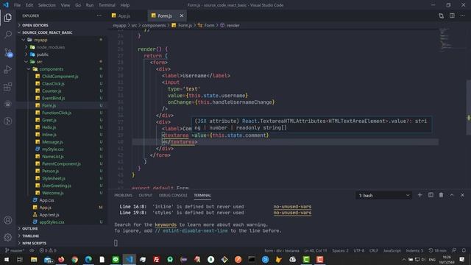Close the Form.js editor tab

(182, 15)
